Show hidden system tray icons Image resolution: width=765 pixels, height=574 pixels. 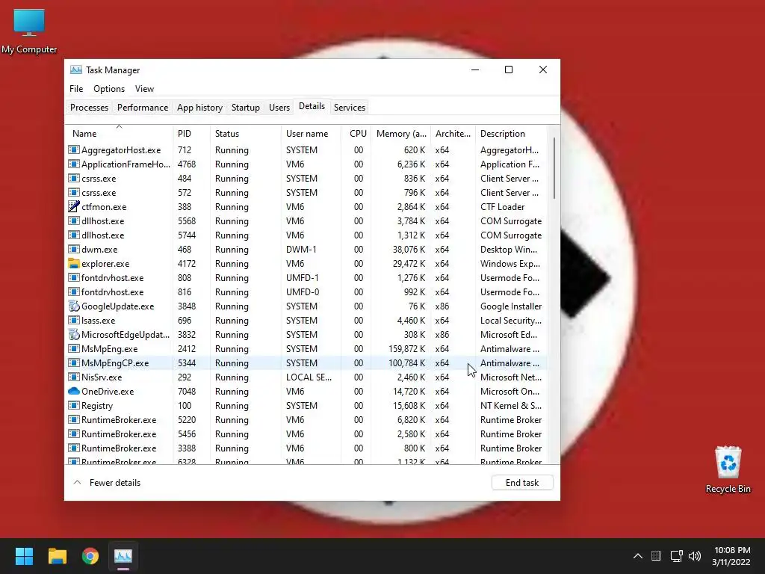click(x=638, y=556)
